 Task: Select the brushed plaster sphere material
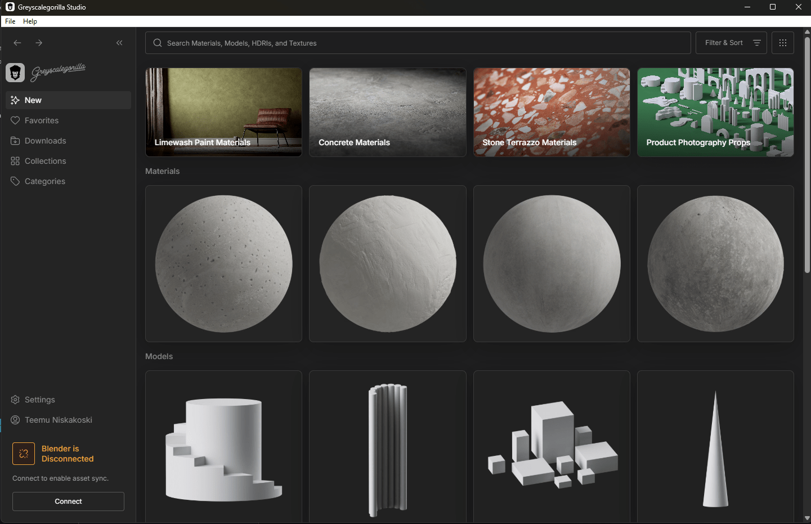(388, 263)
